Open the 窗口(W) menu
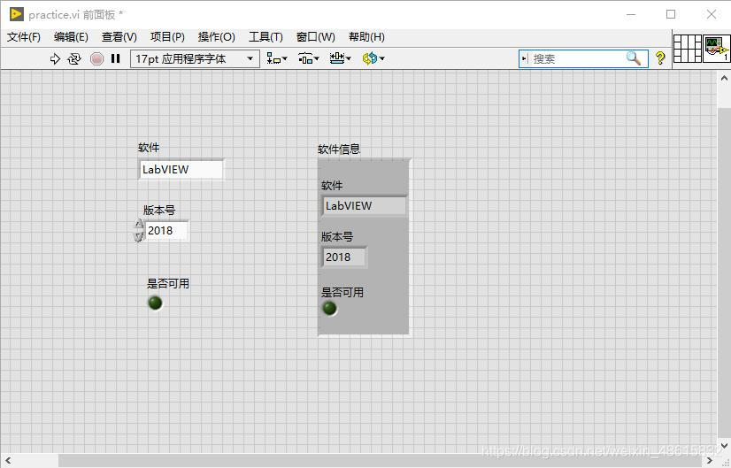 tap(316, 37)
